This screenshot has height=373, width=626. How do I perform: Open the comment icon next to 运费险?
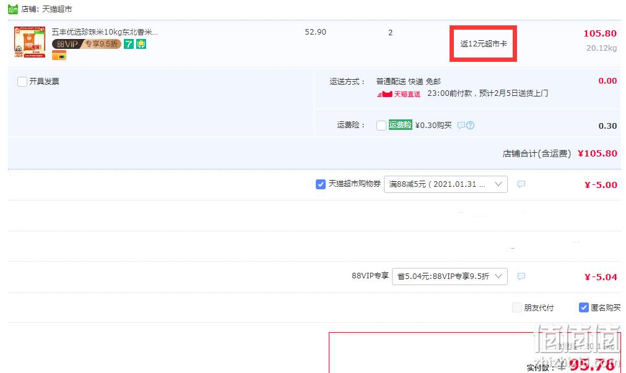click(461, 126)
